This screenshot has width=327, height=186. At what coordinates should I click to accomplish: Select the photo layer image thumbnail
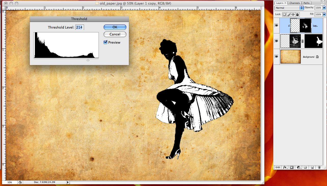(290, 41)
